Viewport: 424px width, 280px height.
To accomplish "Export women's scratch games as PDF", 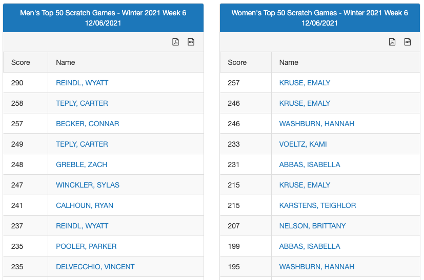I will pos(392,42).
